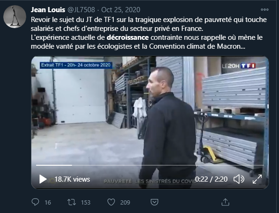View the 153 retweets count
The width and height of the screenshot is (279, 213).
[86, 203]
